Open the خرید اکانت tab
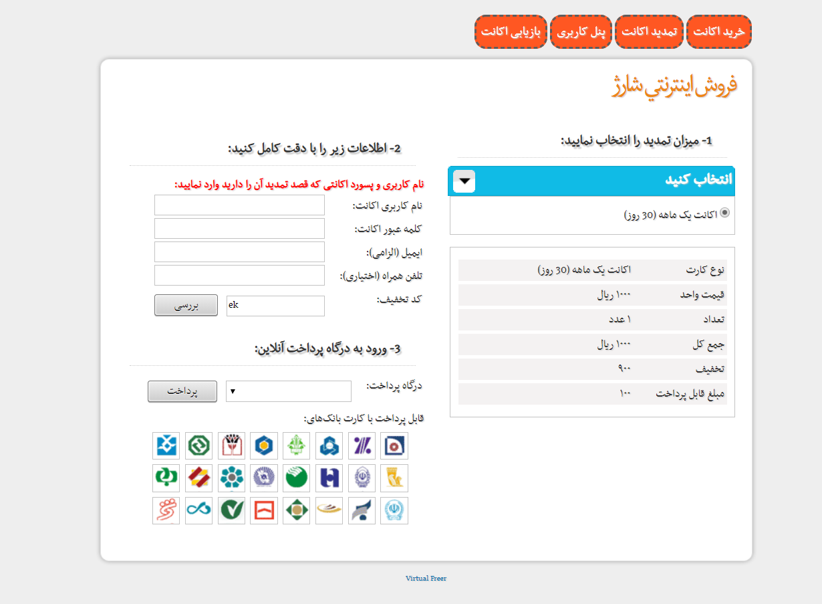This screenshot has height=604, width=822. (718, 32)
